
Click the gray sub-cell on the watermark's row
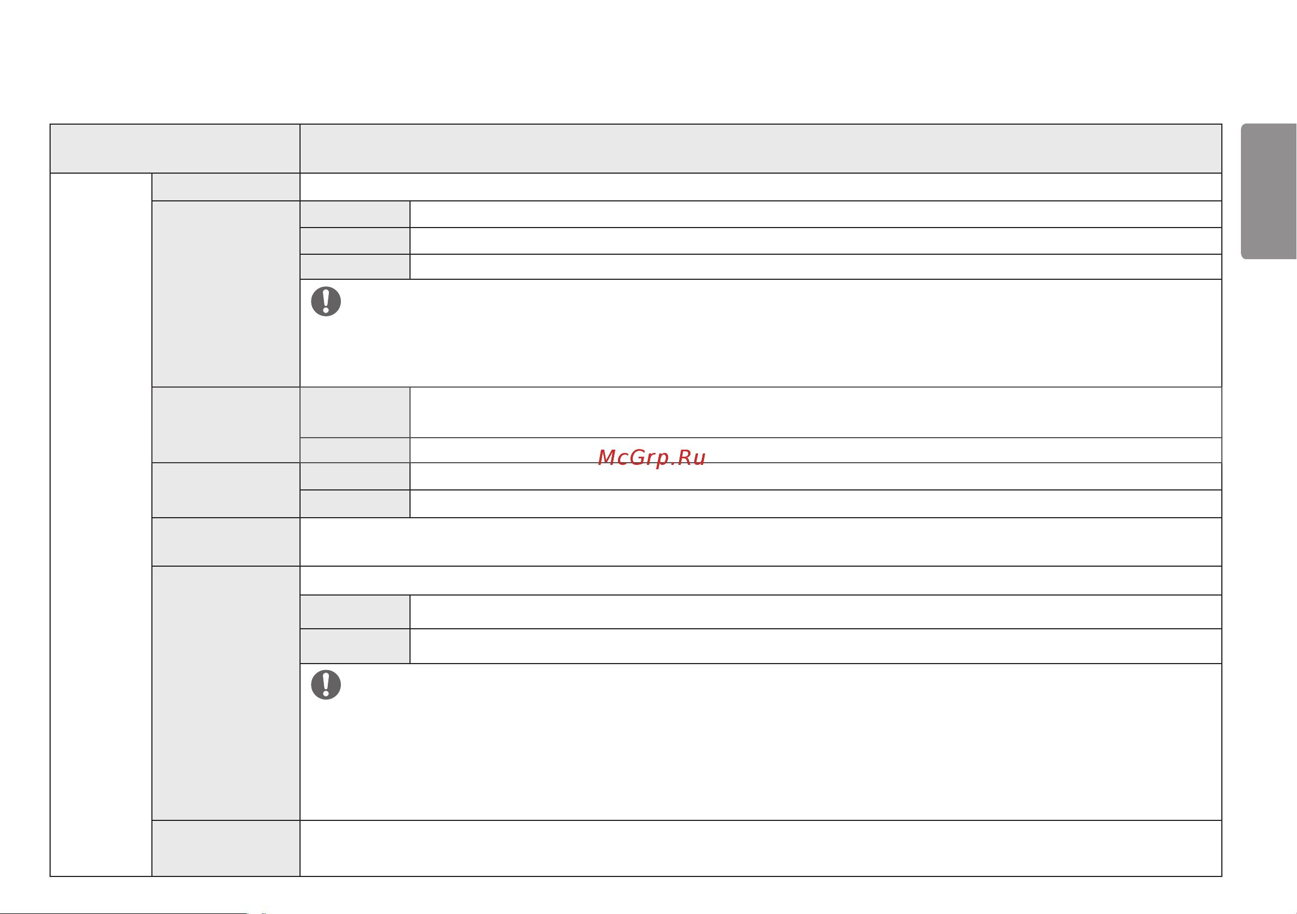[x=355, y=450]
